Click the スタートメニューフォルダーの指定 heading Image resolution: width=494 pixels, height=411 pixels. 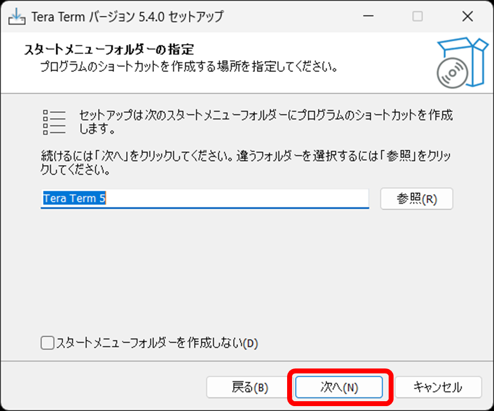[109, 50]
